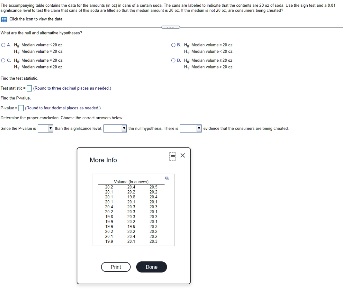
Task: Click the 'Volume (in ounces)' table header
Action: 131,182
